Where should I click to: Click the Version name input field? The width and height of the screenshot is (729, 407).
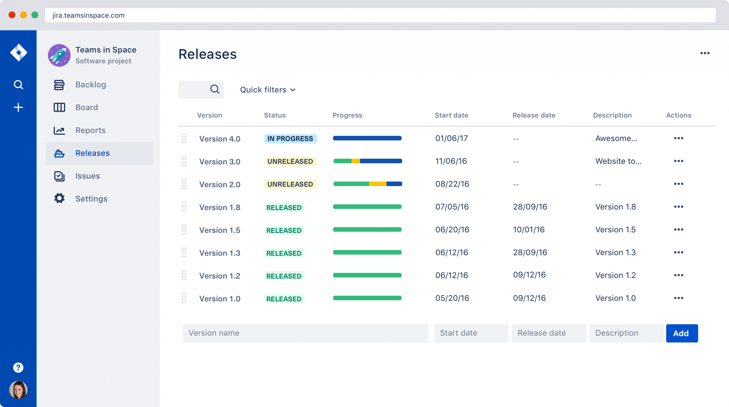tap(305, 333)
